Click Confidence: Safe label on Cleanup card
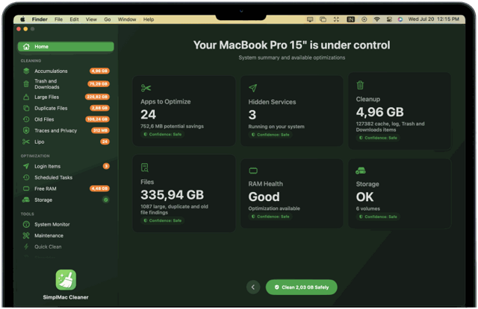Image resolution: width=478 pixels, height=309 pixels. coord(378,138)
